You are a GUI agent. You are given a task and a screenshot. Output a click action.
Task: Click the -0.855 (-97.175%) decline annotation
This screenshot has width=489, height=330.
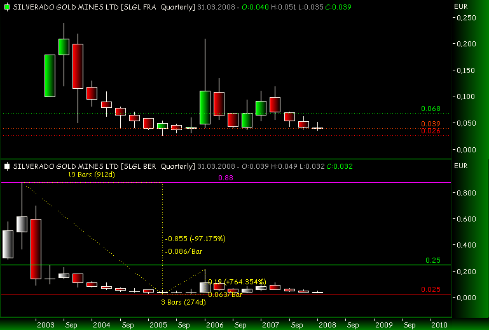point(196,239)
